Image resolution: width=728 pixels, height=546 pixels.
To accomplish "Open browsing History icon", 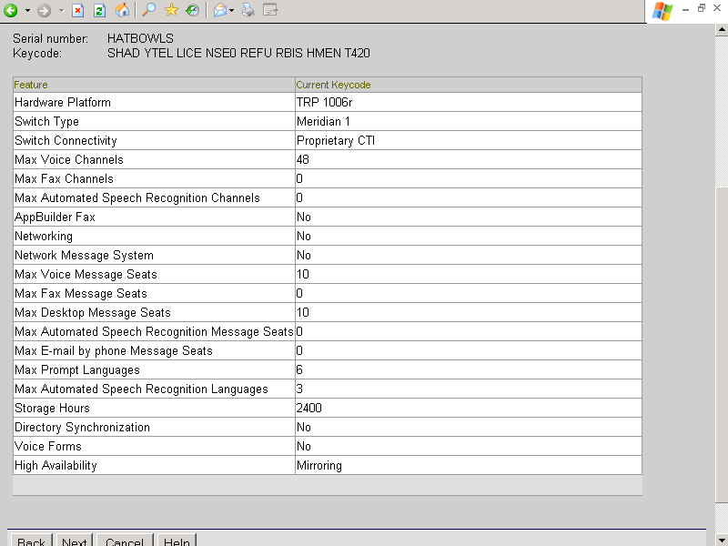I will [x=193, y=10].
